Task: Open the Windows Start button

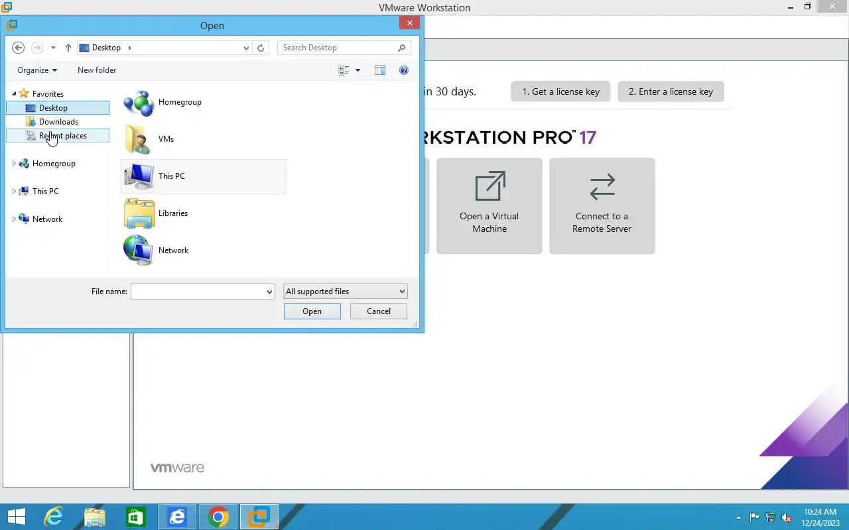Action: (x=16, y=517)
